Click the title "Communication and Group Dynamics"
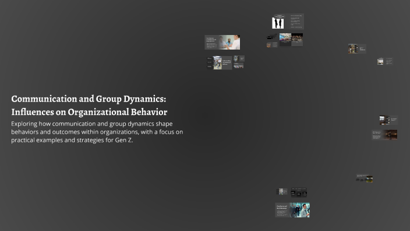The image size is (410, 231). (89, 105)
